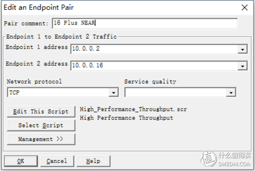The height and width of the screenshot is (171, 255).
Task: Click into the Pair comment text field
Action: click(x=145, y=23)
